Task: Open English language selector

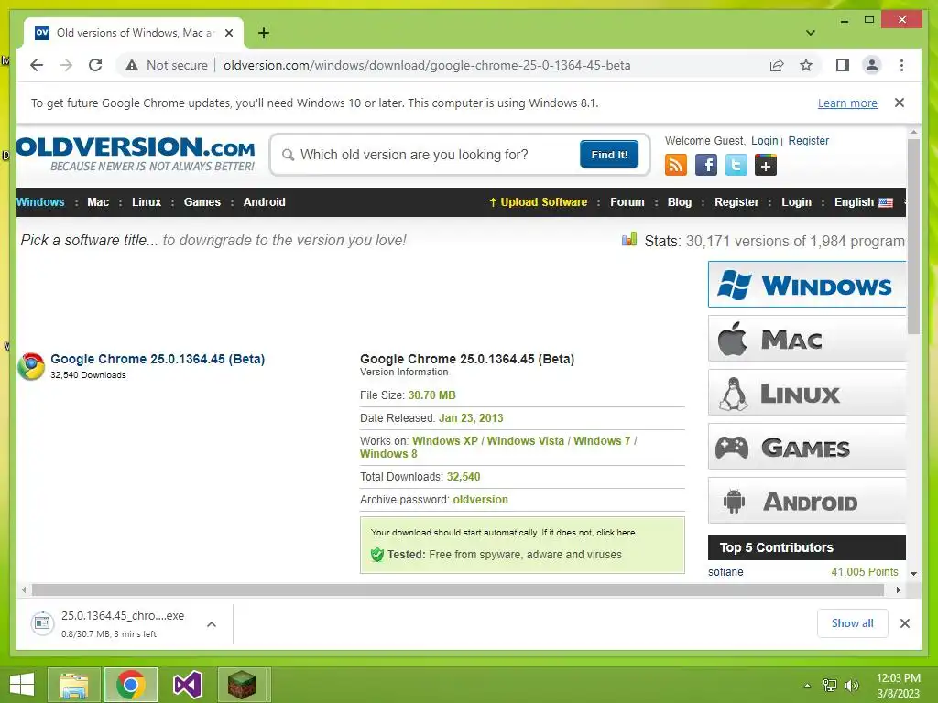Action: (863, 202)
